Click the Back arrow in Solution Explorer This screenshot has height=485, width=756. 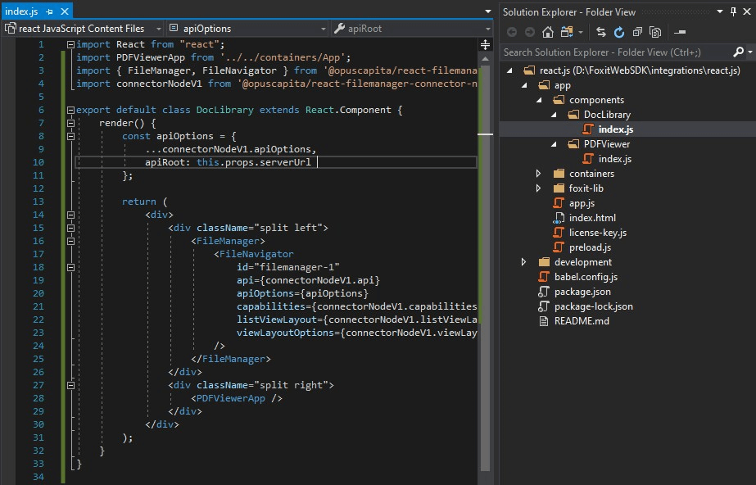pos(512,32)
